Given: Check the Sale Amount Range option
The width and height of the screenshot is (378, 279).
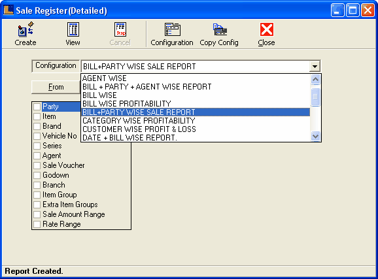Looking at the screenshot, I should [x=37, y=214].
